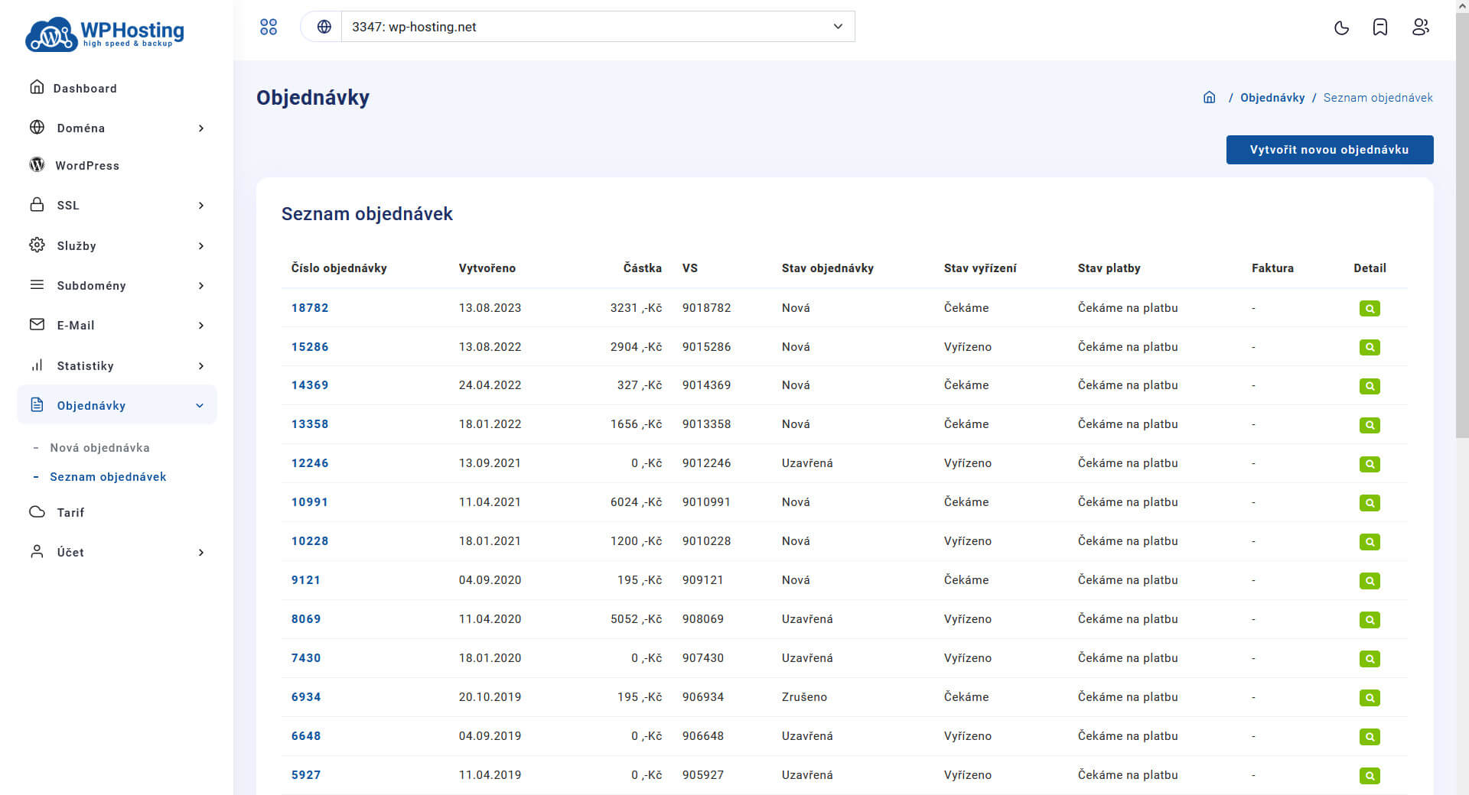
Task: Open the domain selector dropdown 3347: wp-hosting.net
Action: [x=598, y=27]
